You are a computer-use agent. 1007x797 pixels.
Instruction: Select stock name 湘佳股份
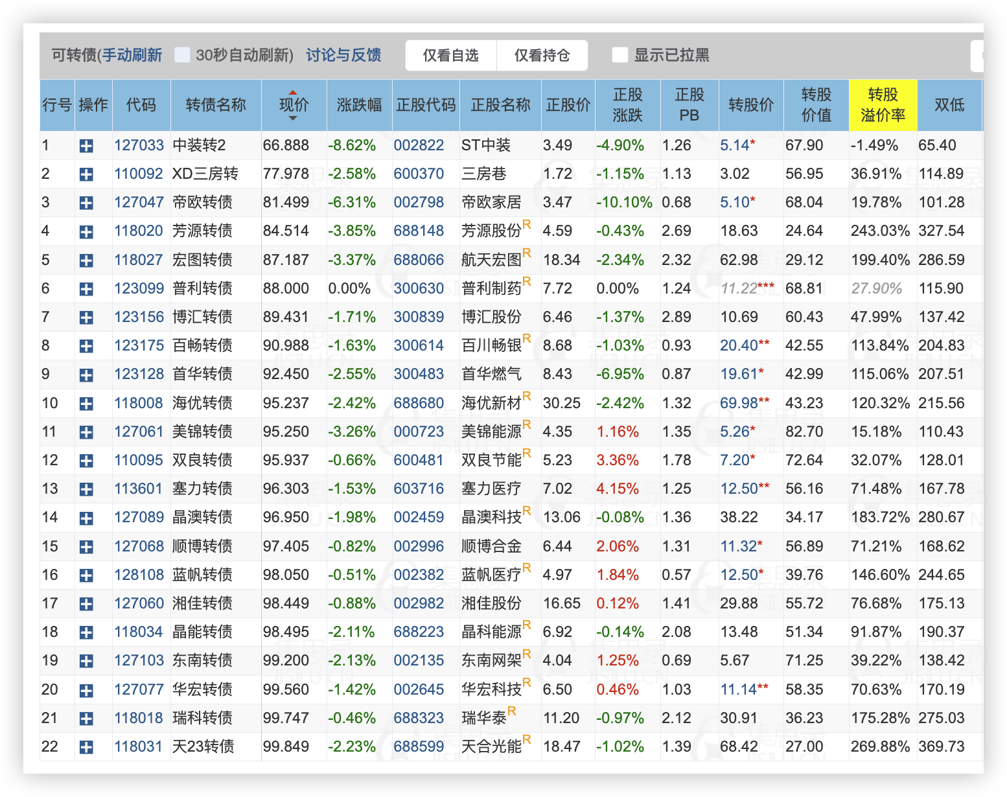pos(491,603)
